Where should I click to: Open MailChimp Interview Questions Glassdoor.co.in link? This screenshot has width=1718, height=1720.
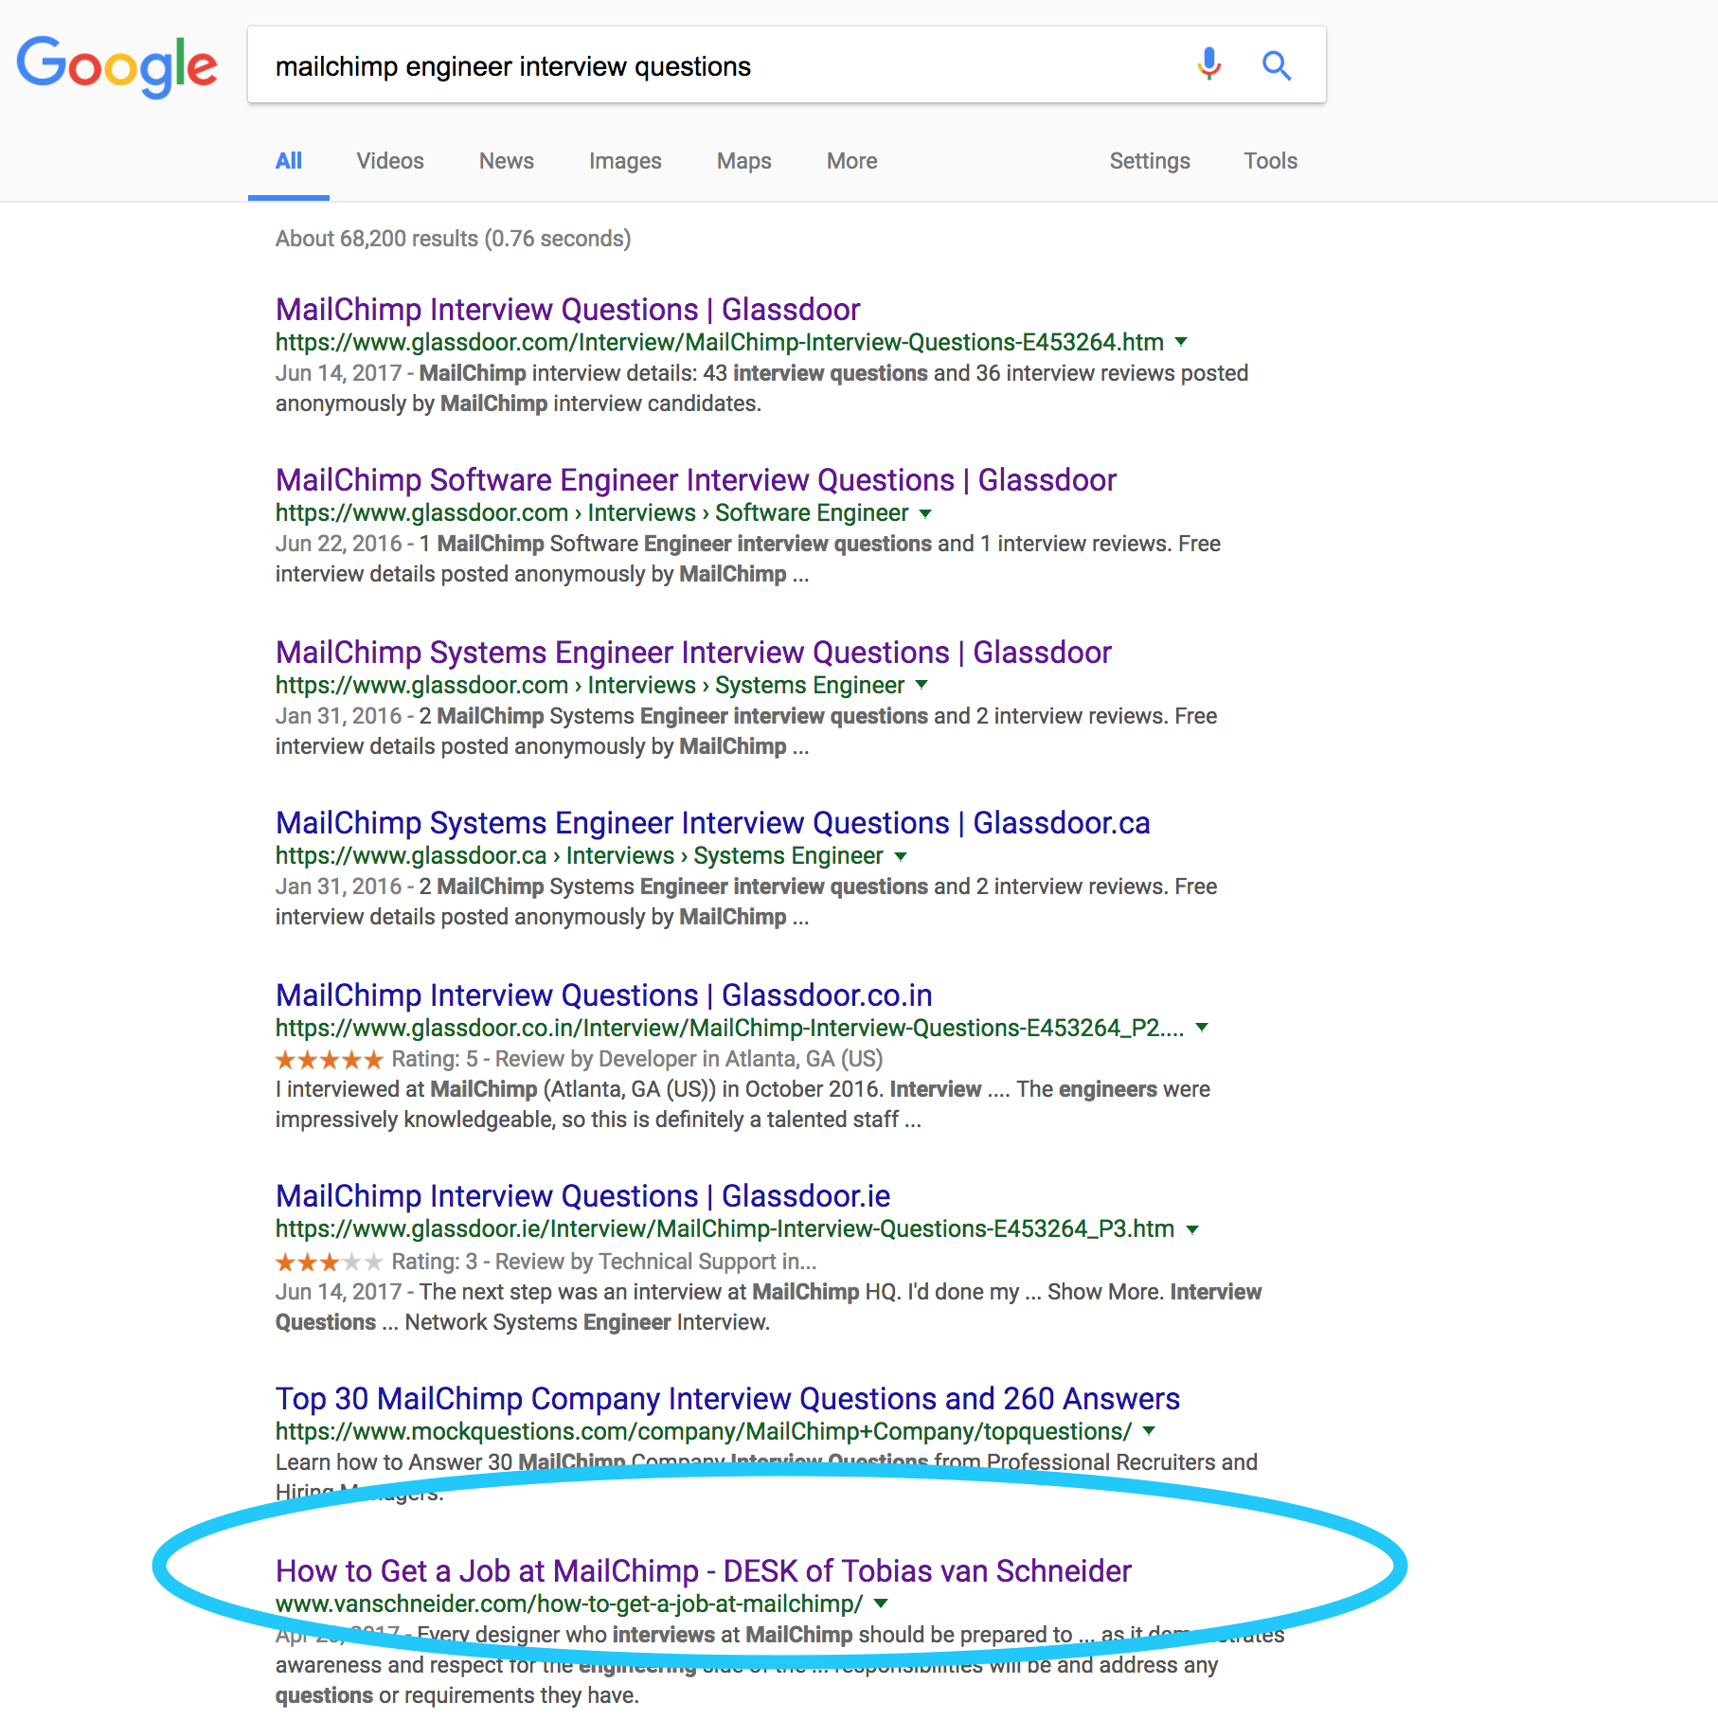tap(603, 995)
